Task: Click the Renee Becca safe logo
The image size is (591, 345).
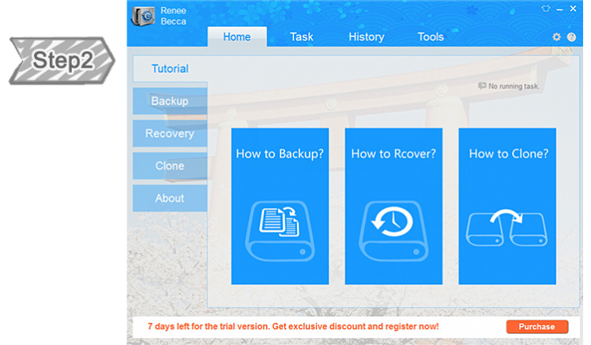Action: click(x=143, y=17)
